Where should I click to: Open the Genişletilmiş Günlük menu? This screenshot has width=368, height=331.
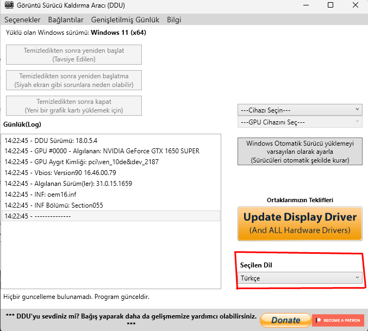(125, 20)
